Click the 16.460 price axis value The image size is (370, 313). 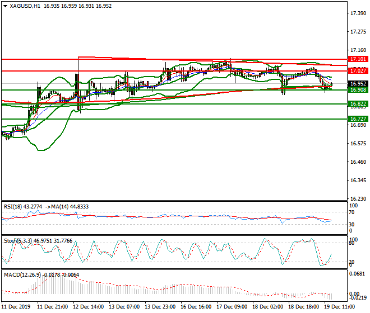pos(358,162)
